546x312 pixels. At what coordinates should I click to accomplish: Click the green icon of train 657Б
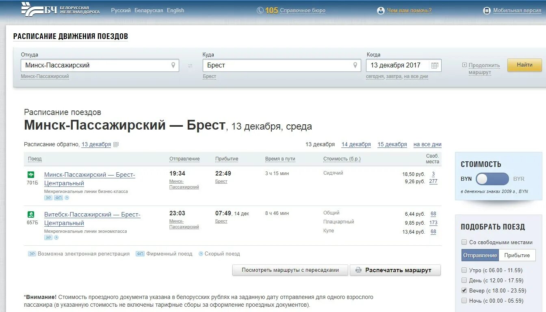click(x=30, y=214)
